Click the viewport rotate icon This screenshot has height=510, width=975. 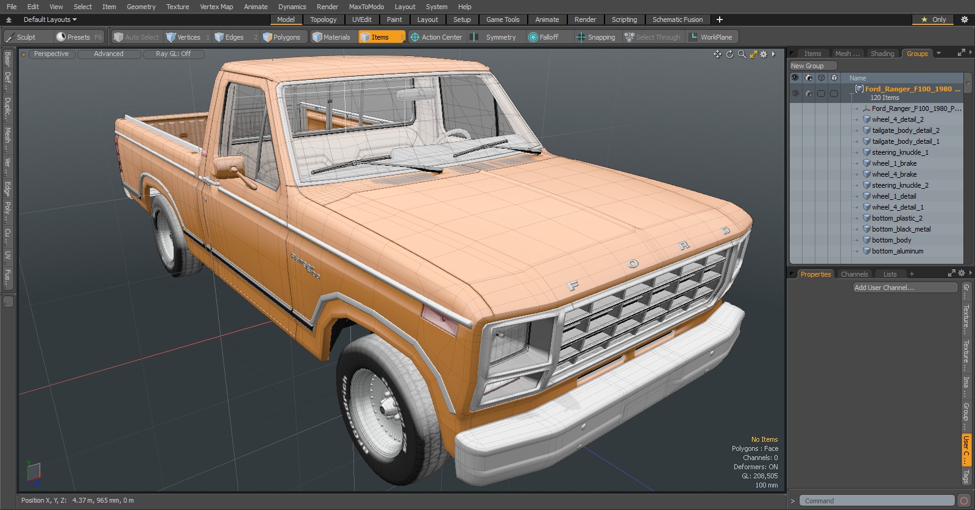tap(729, 54)
